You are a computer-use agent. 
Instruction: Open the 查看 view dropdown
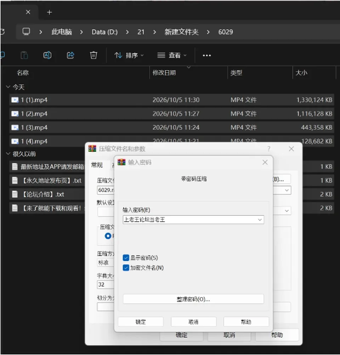(x=172, y=55)
